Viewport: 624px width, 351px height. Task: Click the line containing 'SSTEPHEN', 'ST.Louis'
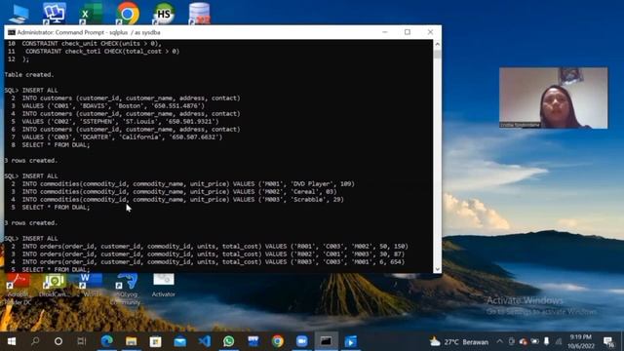tap(121, 121)
